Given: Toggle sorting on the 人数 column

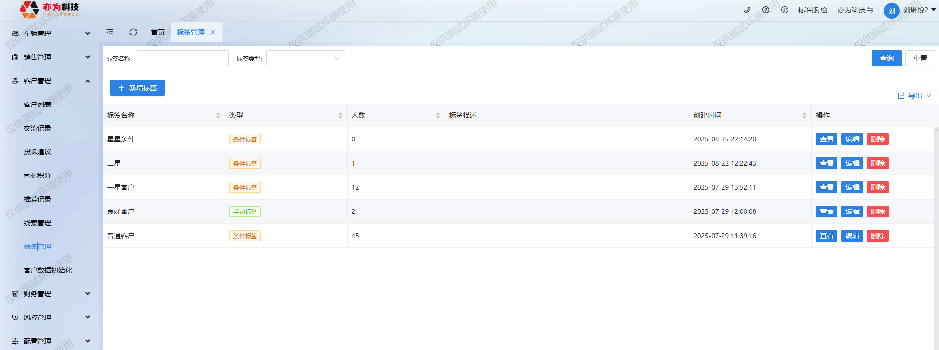Looking at the screenshot, I should coord(438,115).
